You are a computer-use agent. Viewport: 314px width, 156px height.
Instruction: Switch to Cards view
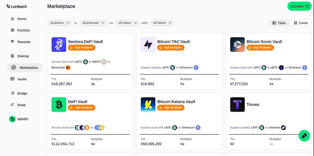click(x=301, y=23)
